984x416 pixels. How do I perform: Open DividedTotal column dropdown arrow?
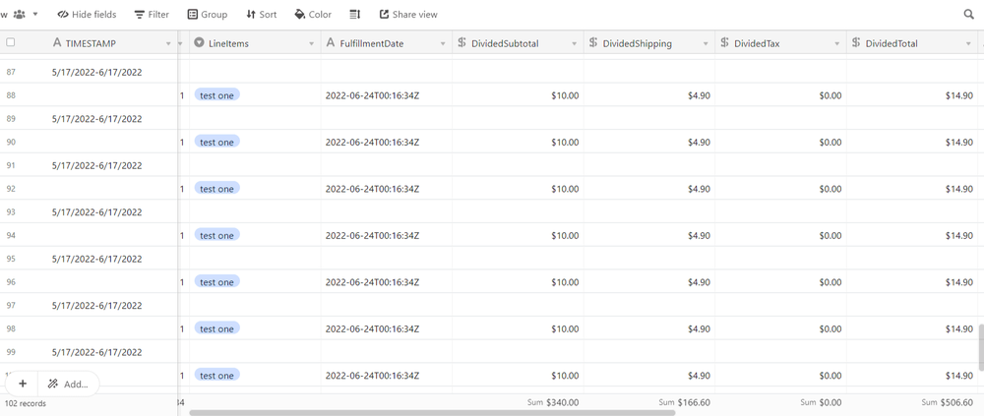point(967,43)
